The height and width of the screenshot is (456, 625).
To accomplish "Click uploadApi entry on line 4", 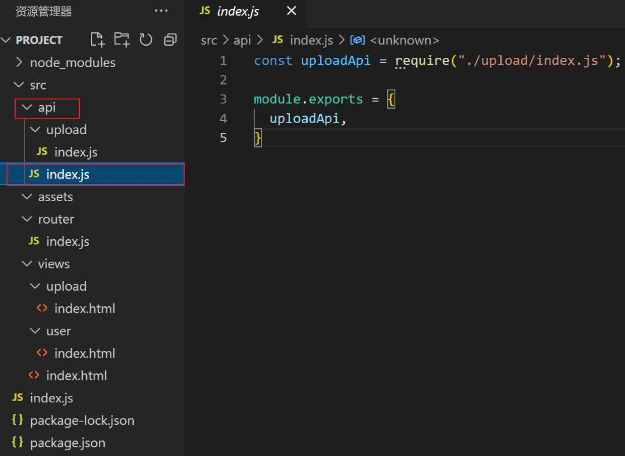I will (x=304, y=118).
